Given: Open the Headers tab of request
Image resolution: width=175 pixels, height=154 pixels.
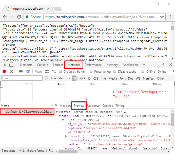Looking at the screenshot, I should point(66,106).
